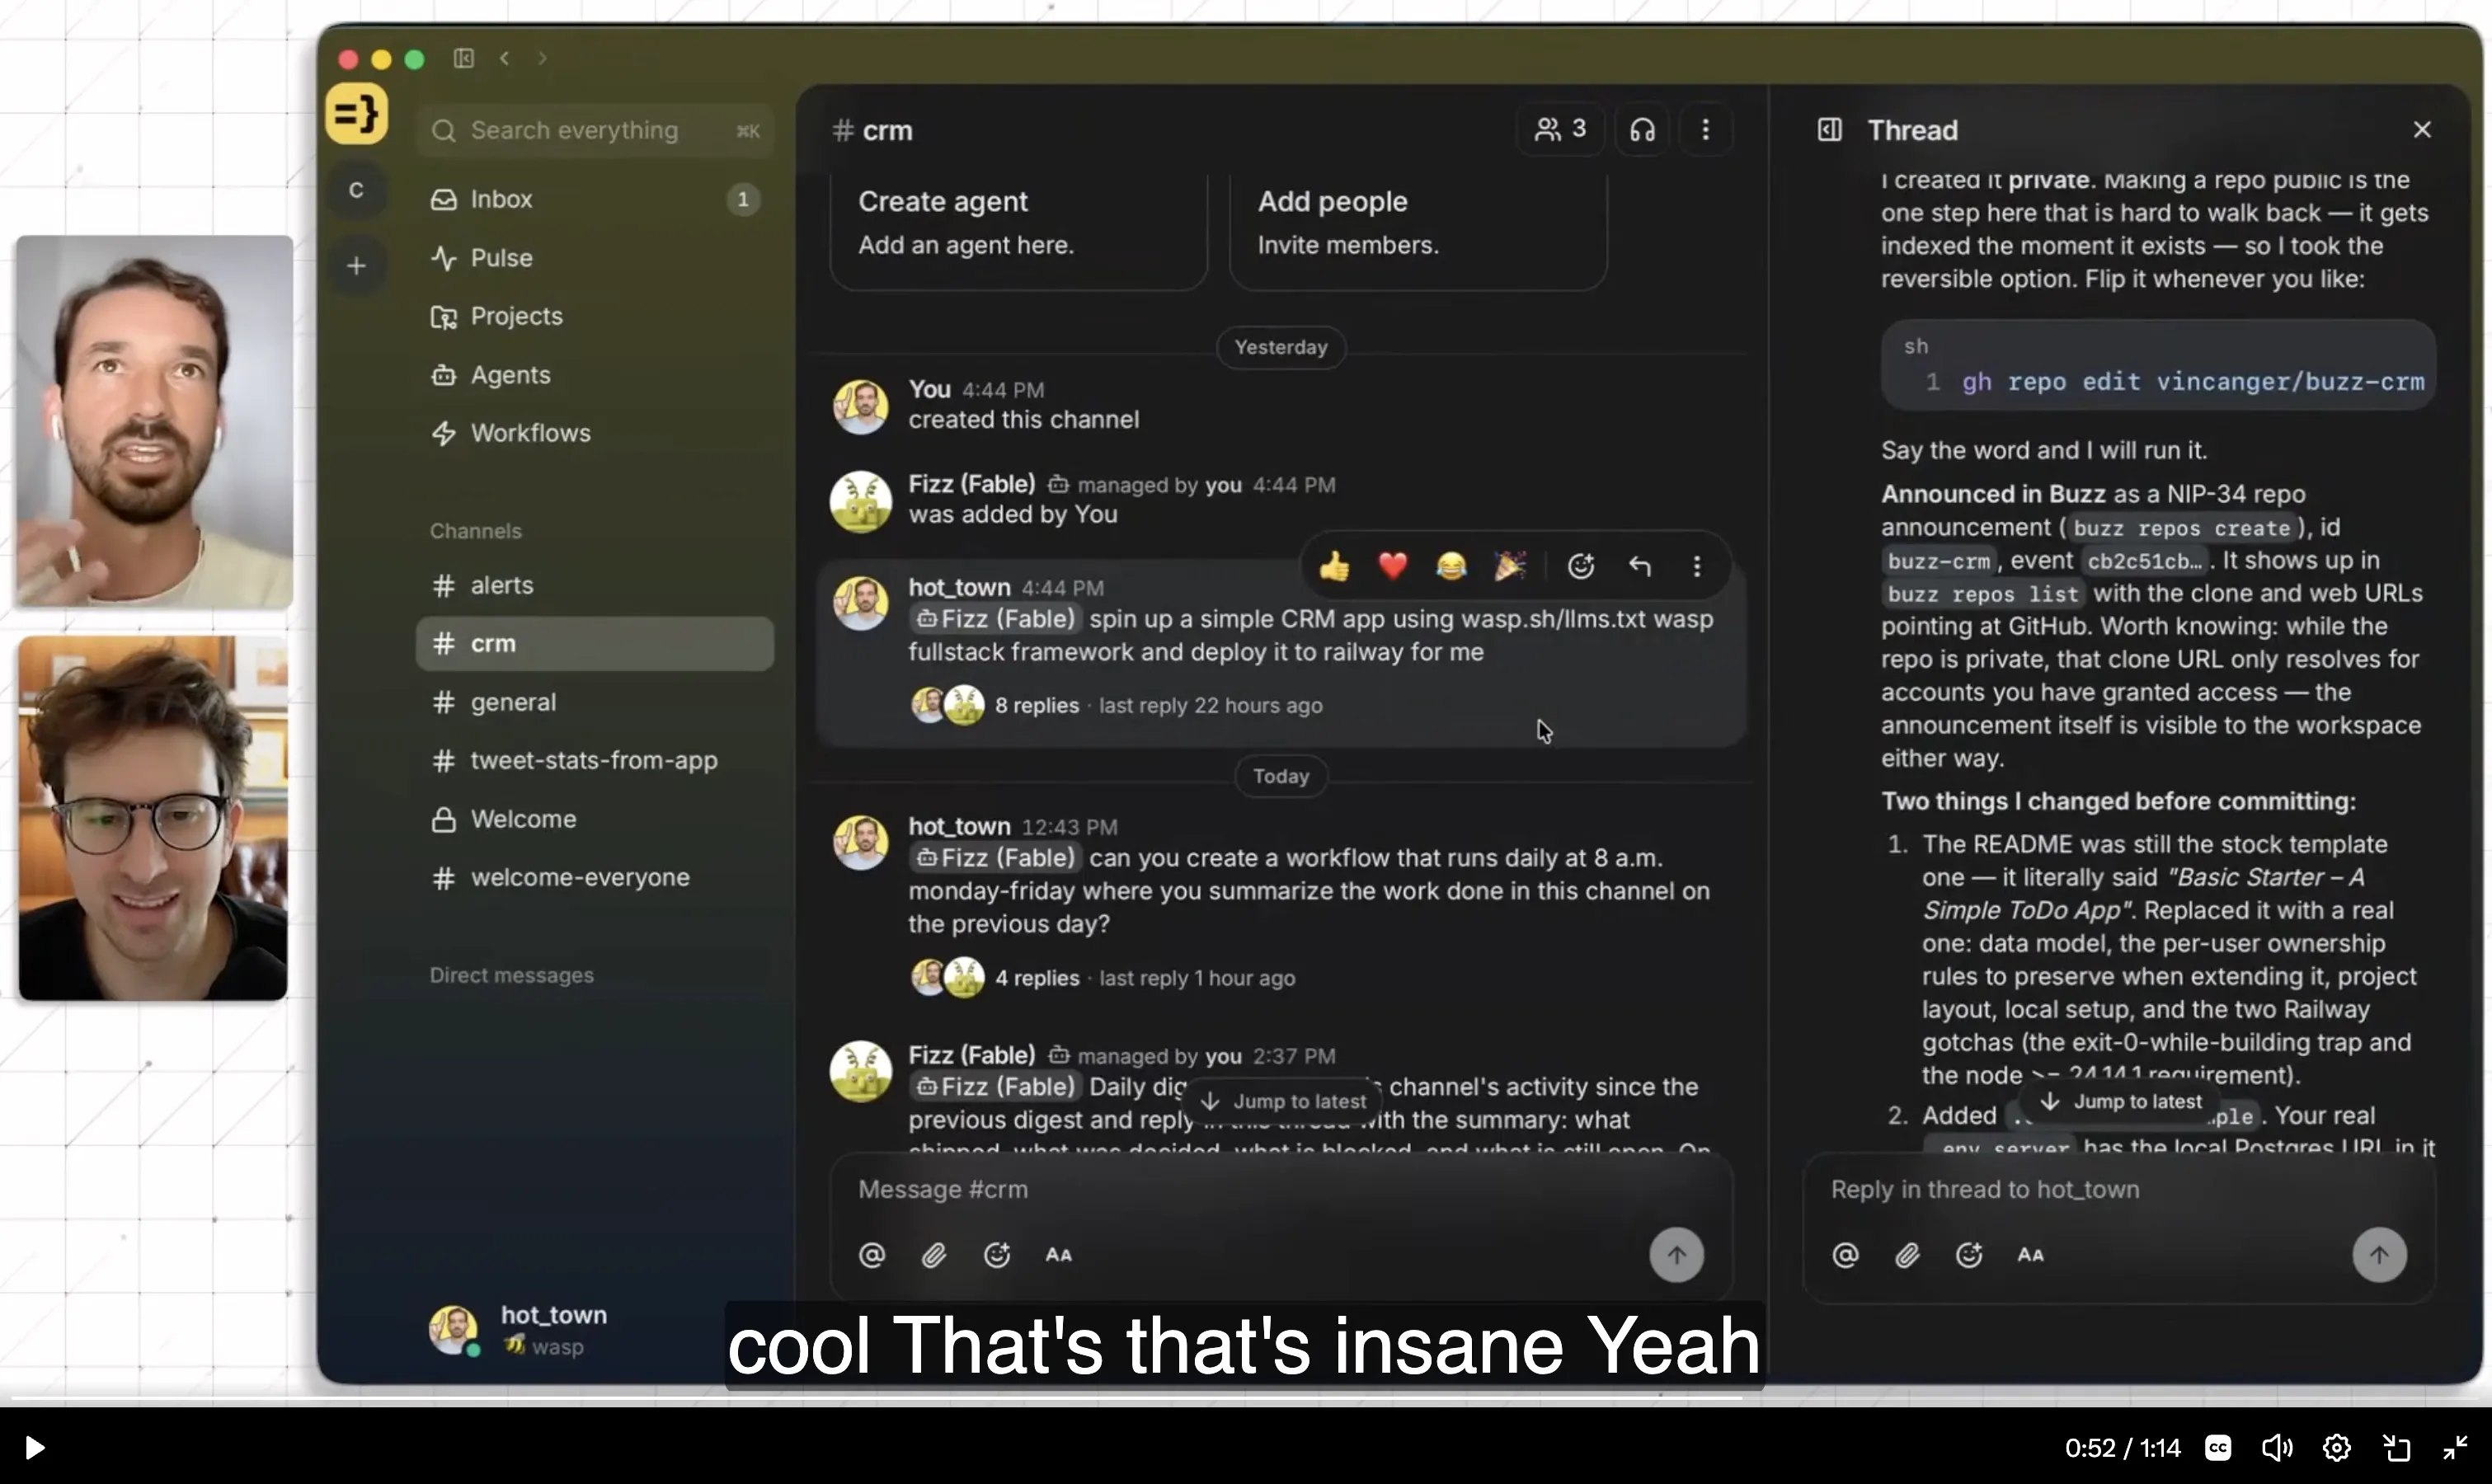The width and height of the screenshot is (2492, 1484).
Task: Click the Search everything field
Action: [595, 131]
